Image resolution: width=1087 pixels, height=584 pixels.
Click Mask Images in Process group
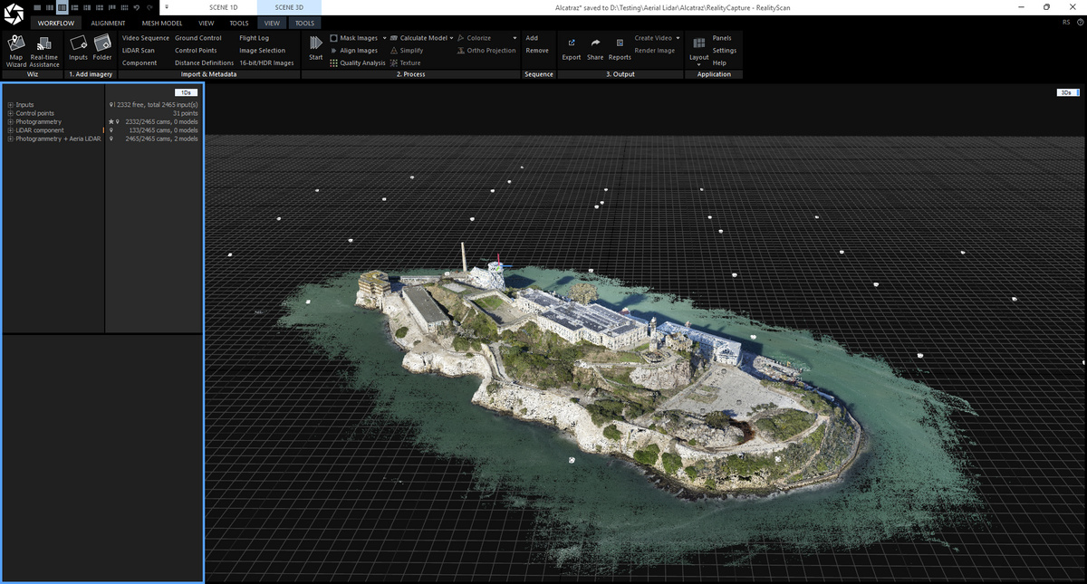353,38
